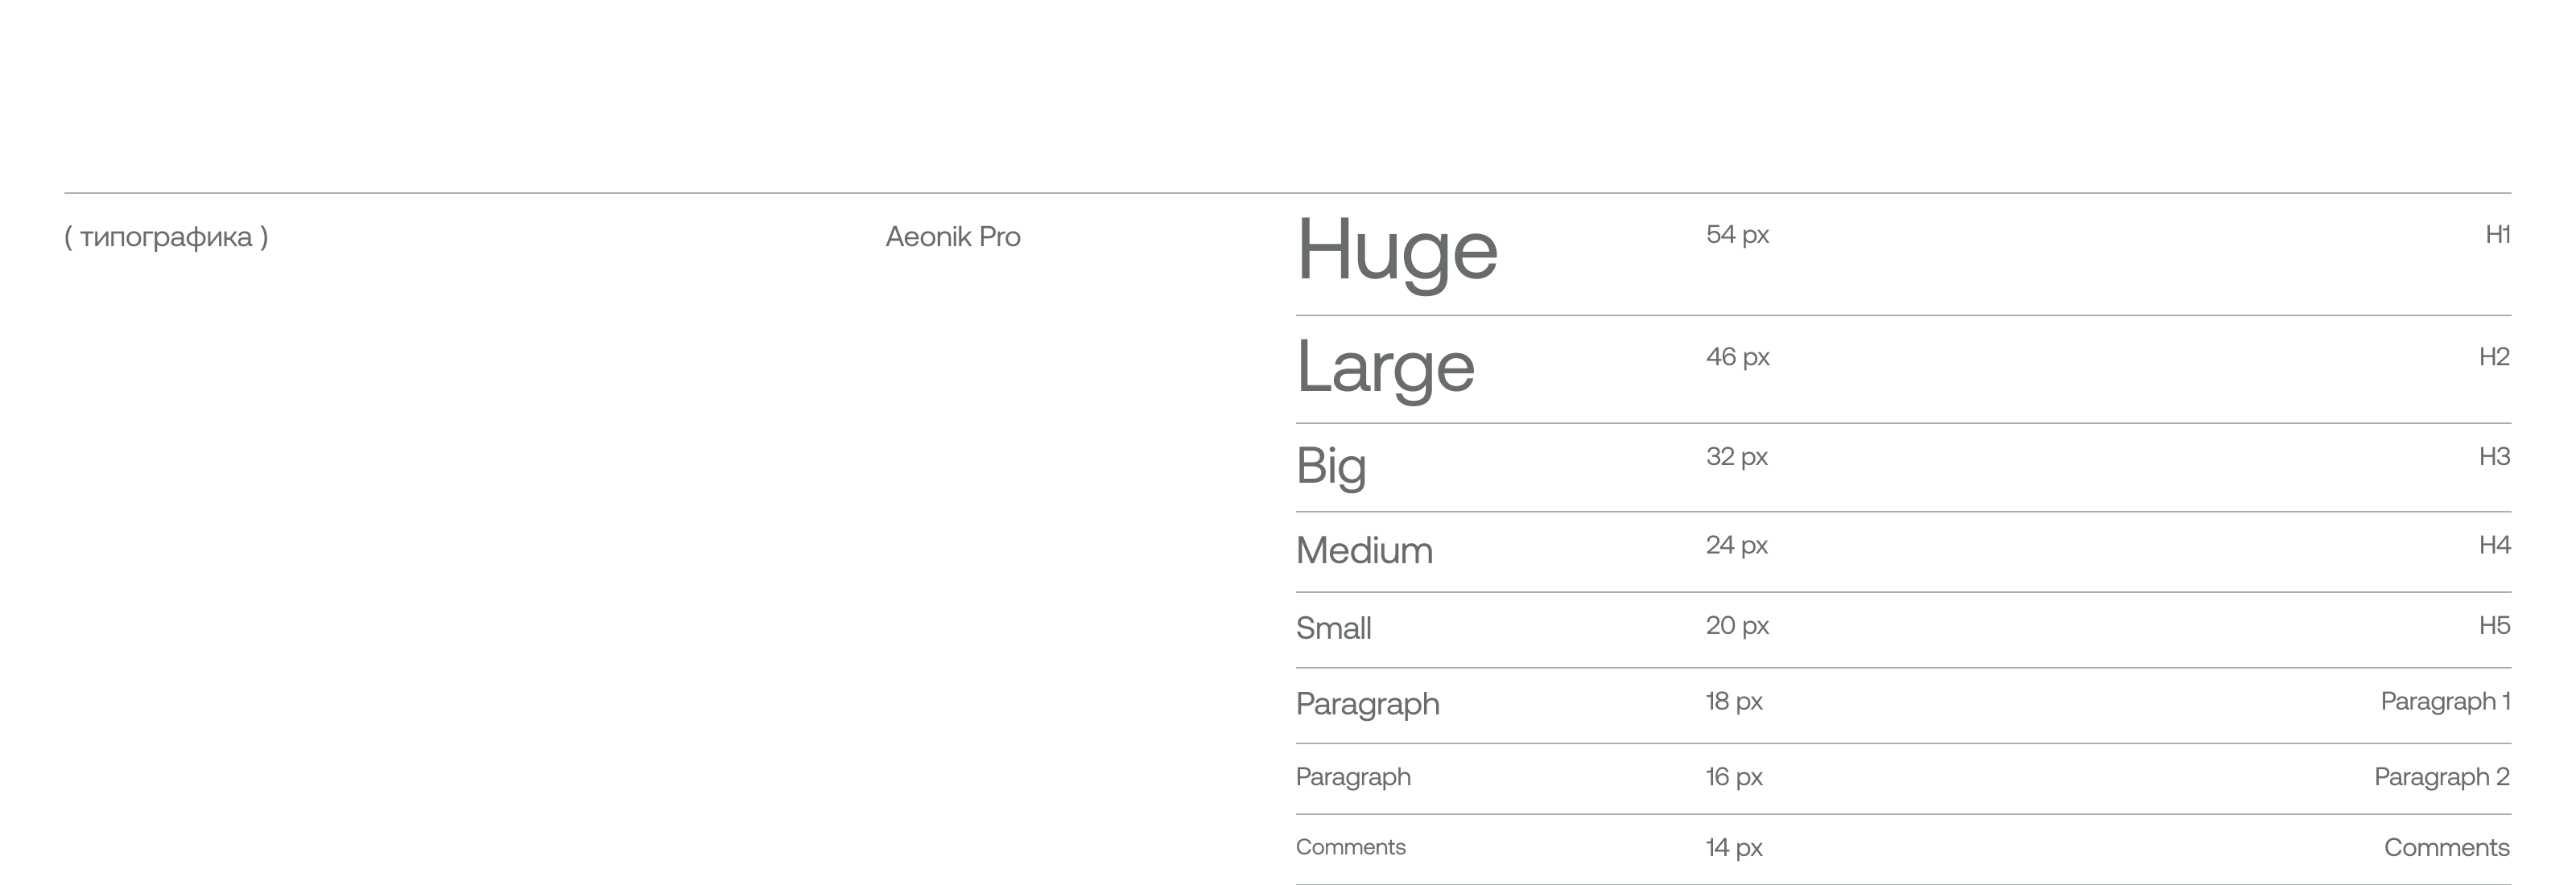Click the Large heading sample
The image size is (2576, 885).
pos(1384,368)
